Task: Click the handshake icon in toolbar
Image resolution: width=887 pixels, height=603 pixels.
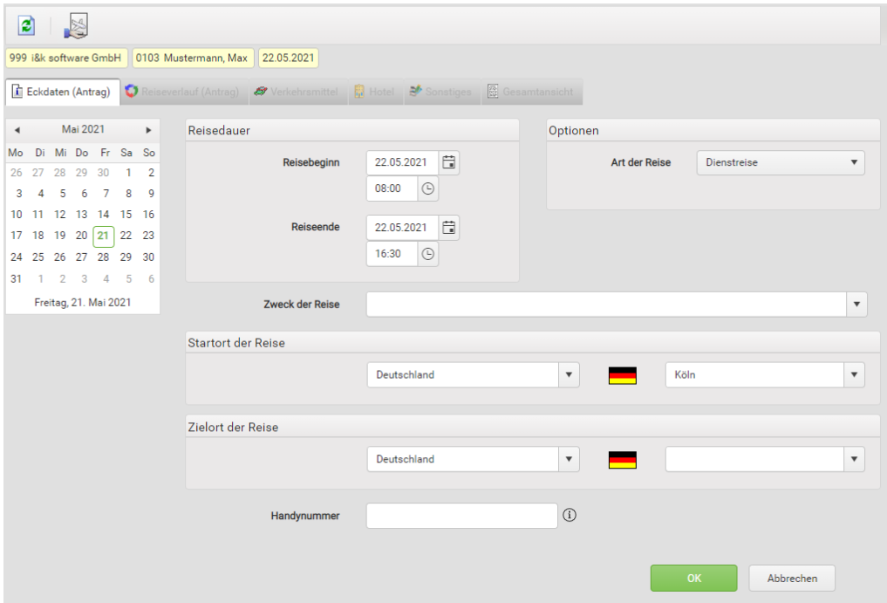Action: (78, 26)
